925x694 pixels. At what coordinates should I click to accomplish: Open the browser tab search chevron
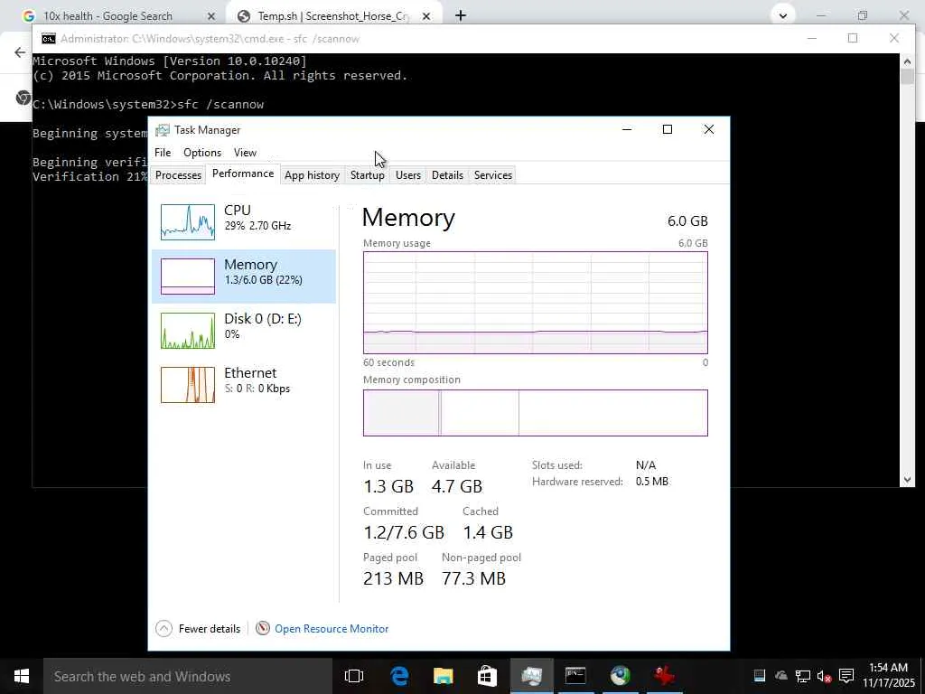pyautogui.click(x=783, y=16)
